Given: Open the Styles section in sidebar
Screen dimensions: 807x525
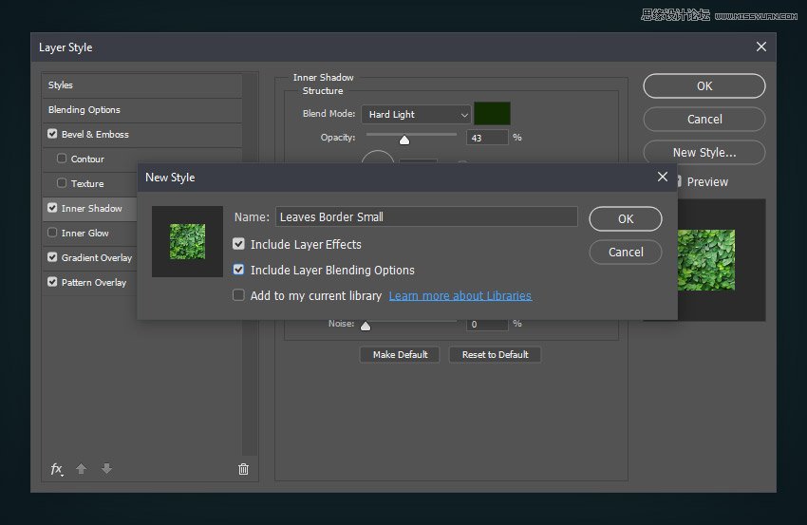Looking at the screenshot, I should (61, 85).
